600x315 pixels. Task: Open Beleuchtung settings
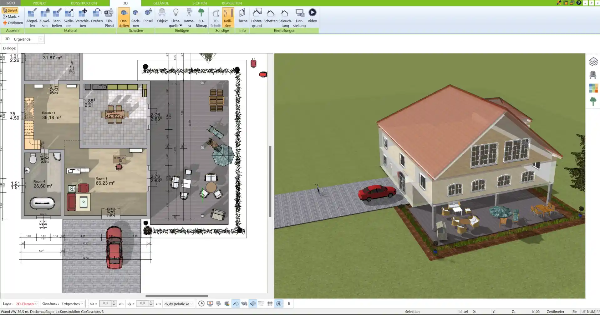click(x=285, y=18)
